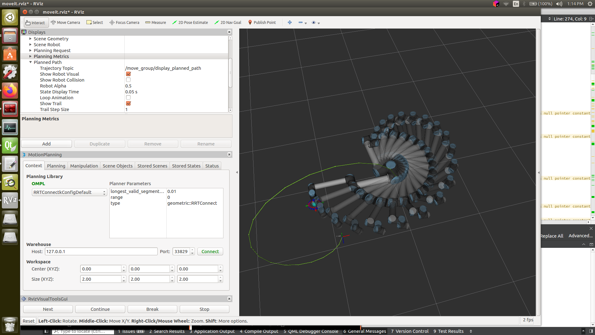Pick the Measure tool
This screenshot has width=595, height=335.
tap(156, 22)
